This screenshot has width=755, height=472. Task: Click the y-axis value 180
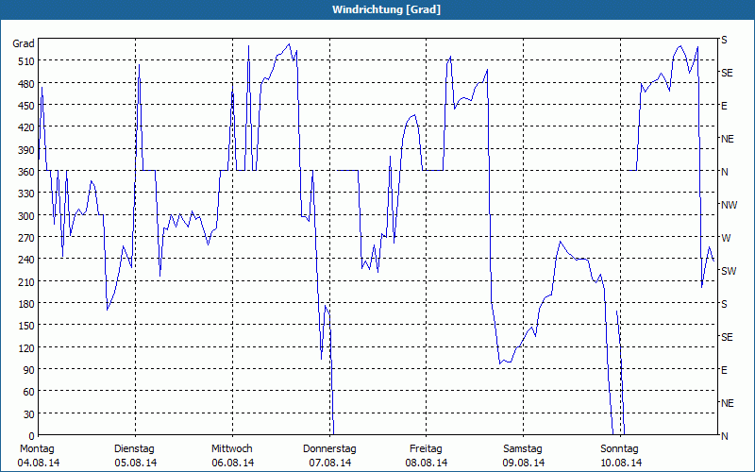(x=26, y=304)
